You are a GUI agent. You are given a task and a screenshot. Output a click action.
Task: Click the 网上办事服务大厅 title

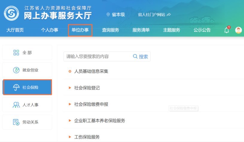[x=58, y=16]
